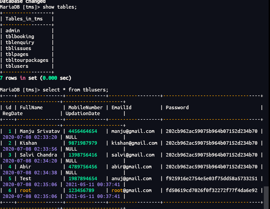Click the salvi@gmail.com email value
Image resolution: width=270 pixels, height=209 pixels.
coord(133,155)
